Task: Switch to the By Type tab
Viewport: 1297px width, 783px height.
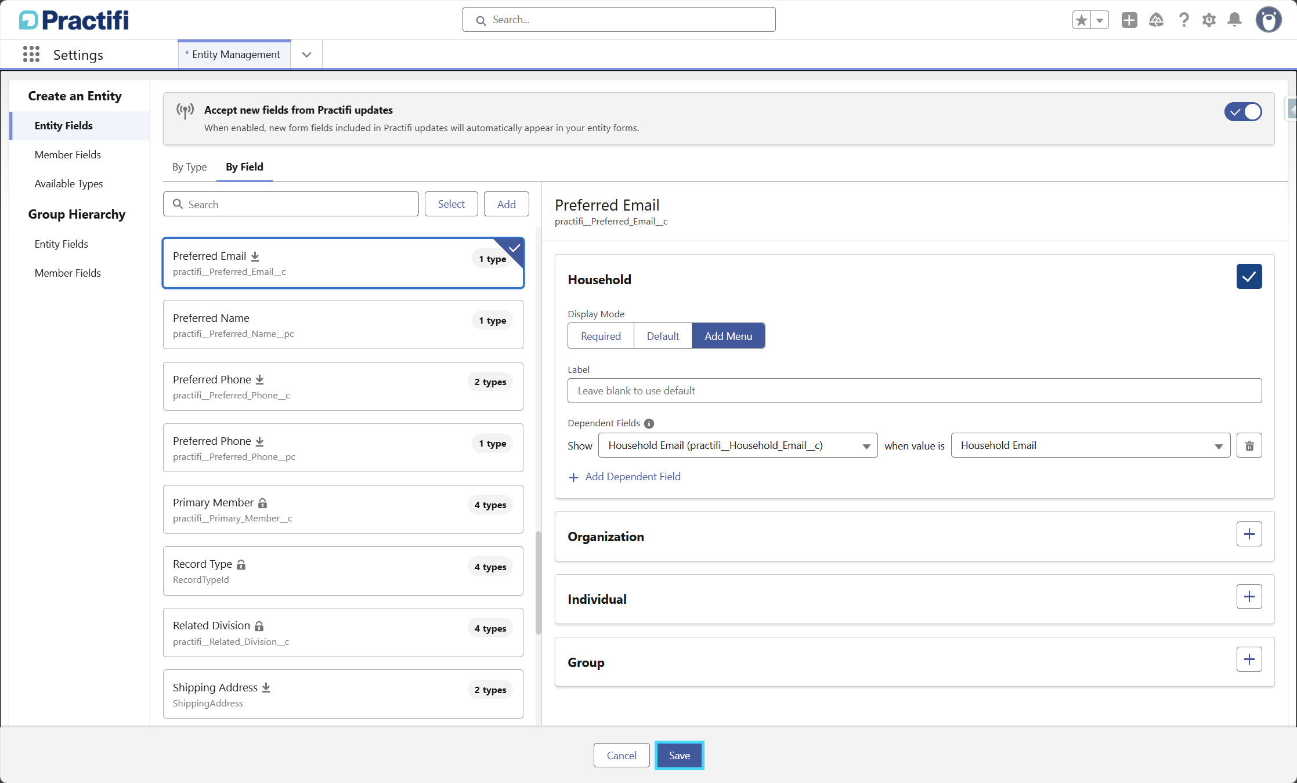Action: [189, 167]
